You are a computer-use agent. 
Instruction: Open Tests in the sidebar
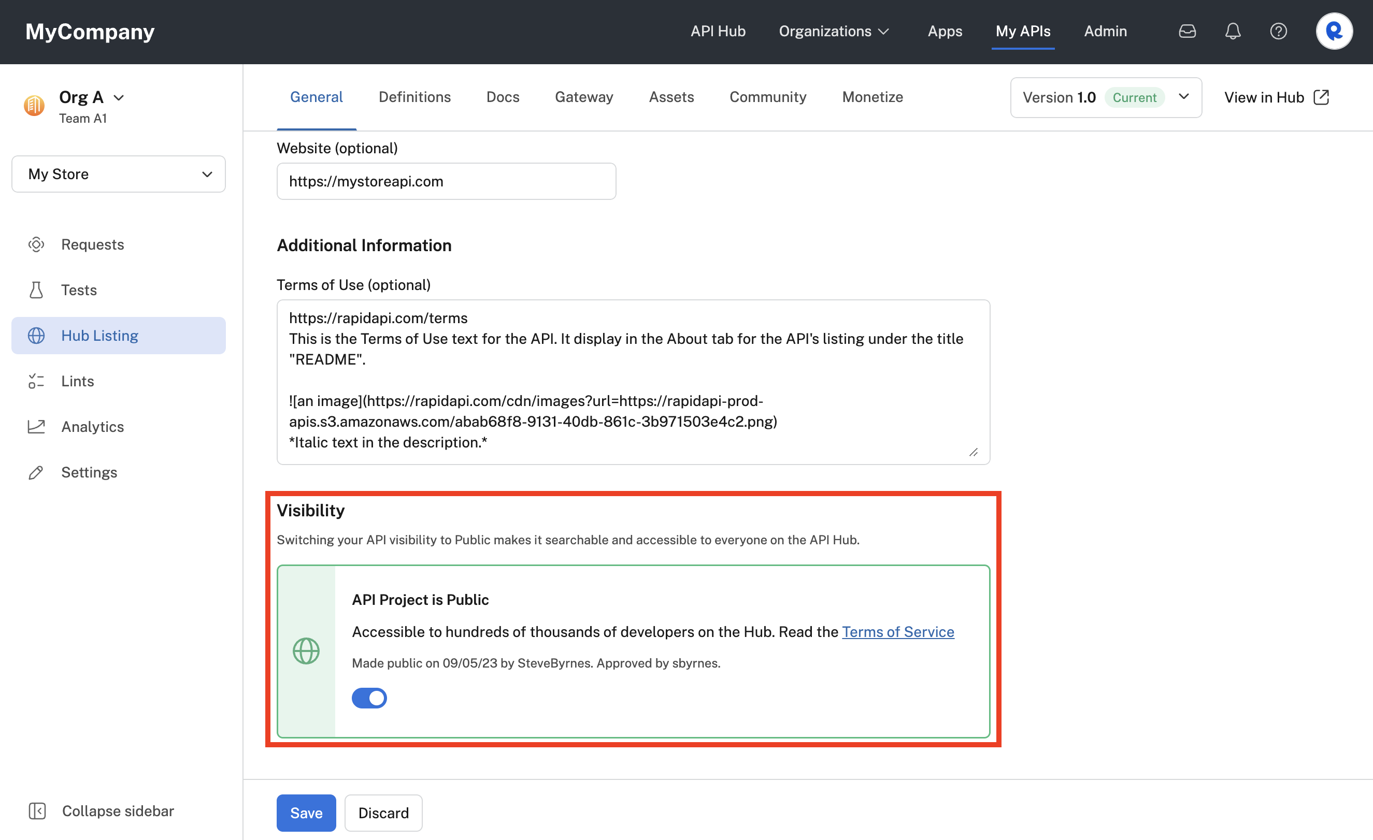pos(119,290)
